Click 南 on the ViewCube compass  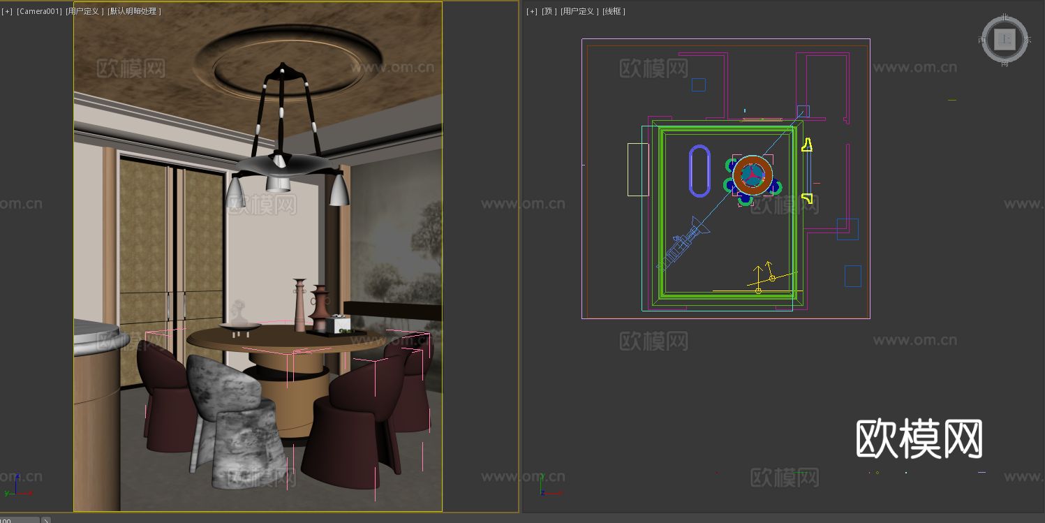[1005, 63]
